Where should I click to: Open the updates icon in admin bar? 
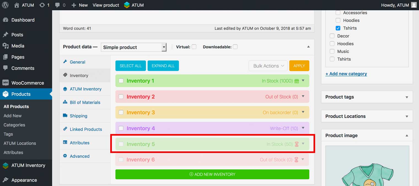point(42,5)
